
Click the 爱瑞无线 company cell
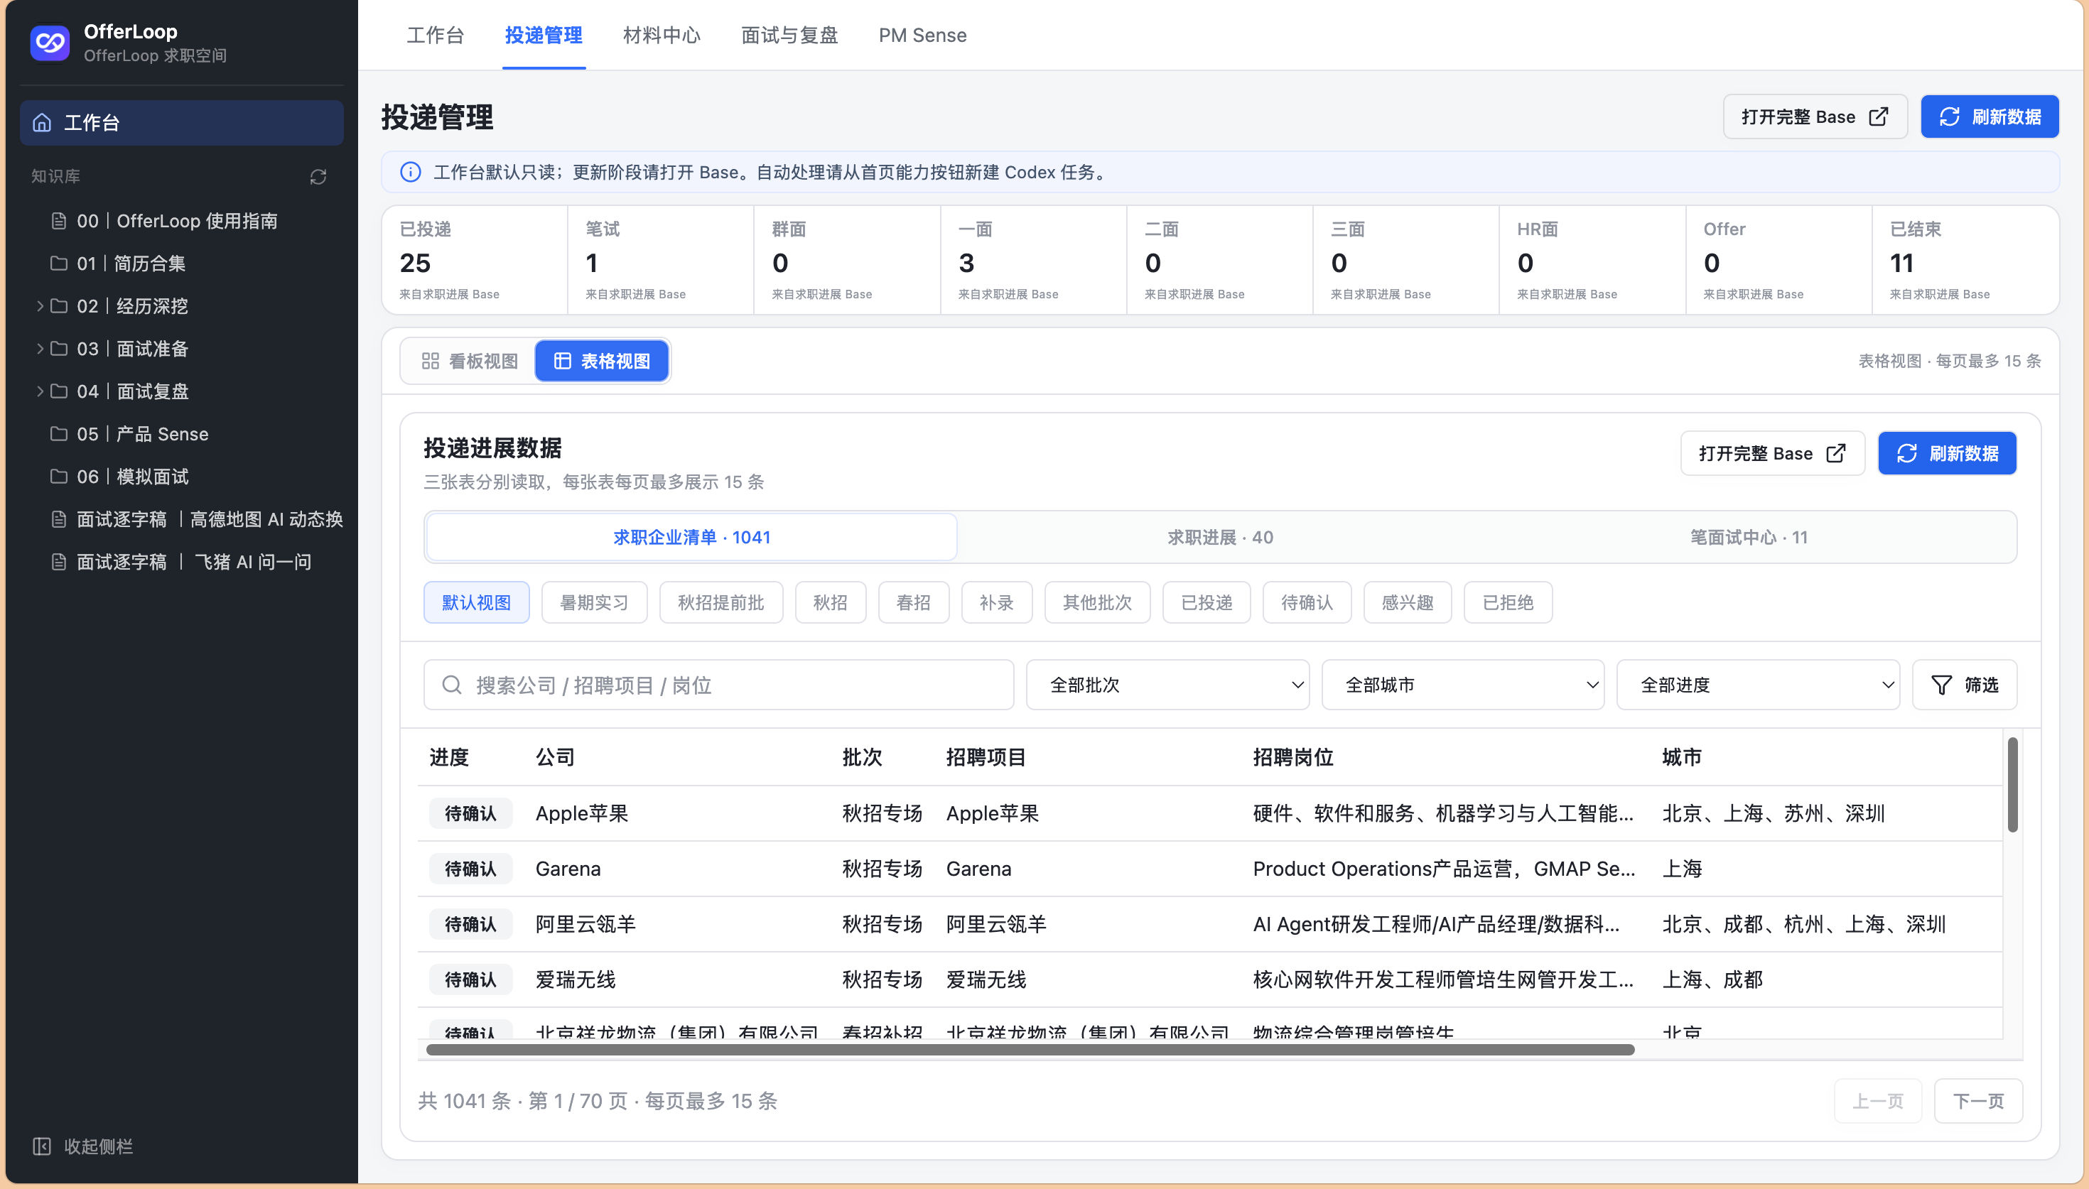(x=576, y=980)
